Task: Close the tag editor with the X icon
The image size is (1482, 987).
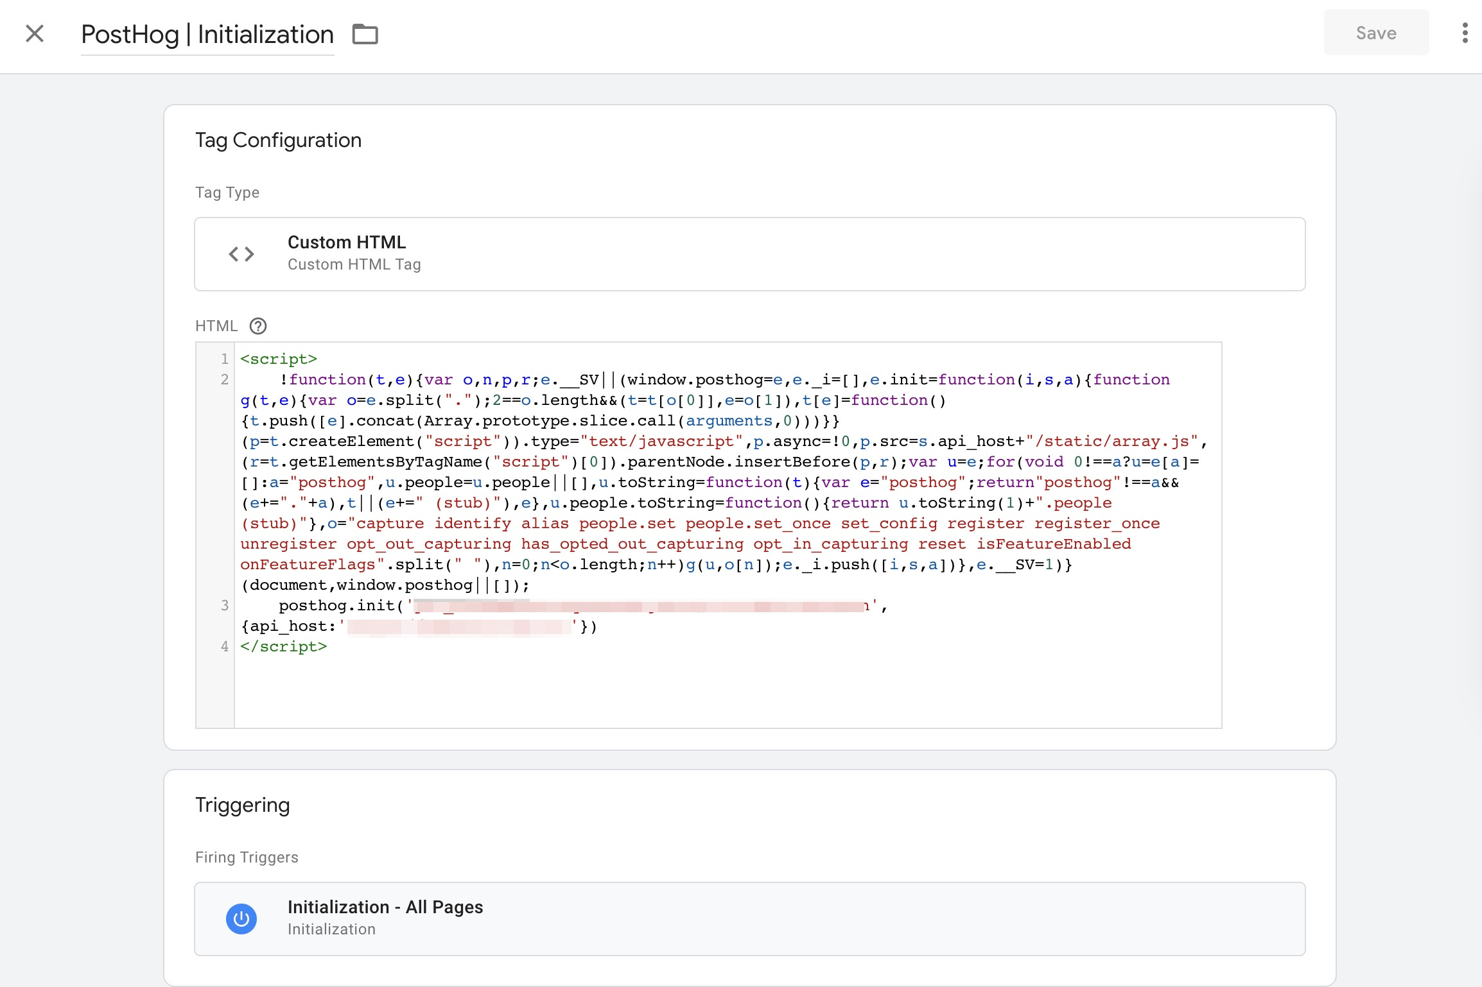Action: pyautogui.click(x=35, y=33)
